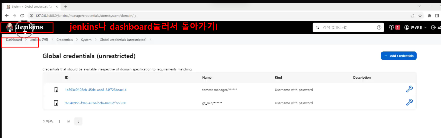Expand chevron after Credentials breadcrumb
441x138 pixels.
(x=77, y=39)
